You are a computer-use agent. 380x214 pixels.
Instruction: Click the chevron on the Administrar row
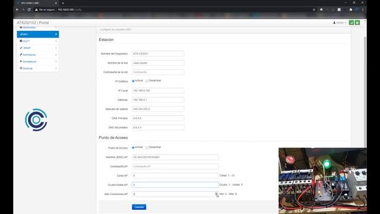click(56, 55)
